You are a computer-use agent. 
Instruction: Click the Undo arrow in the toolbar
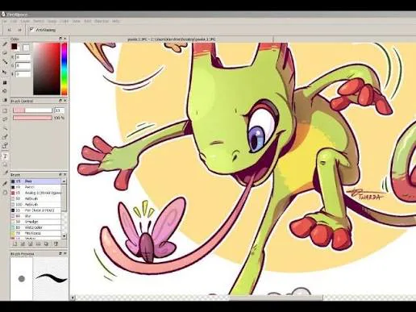tap(10, 30)
